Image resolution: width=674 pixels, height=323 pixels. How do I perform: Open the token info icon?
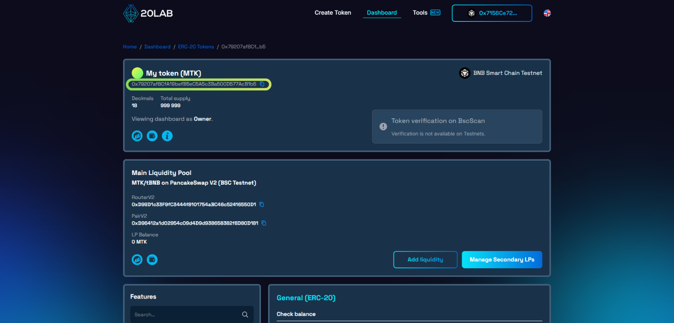tap(167, 136)
